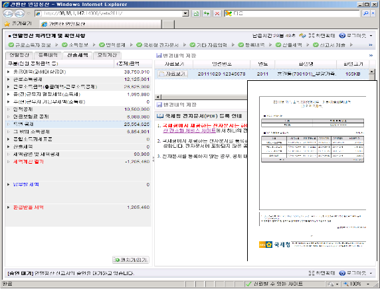Open the dropdown arrow next to bottom 로그아웃
Screen dimensions: 380x291
pyautogui.click(x=371, y=273)
